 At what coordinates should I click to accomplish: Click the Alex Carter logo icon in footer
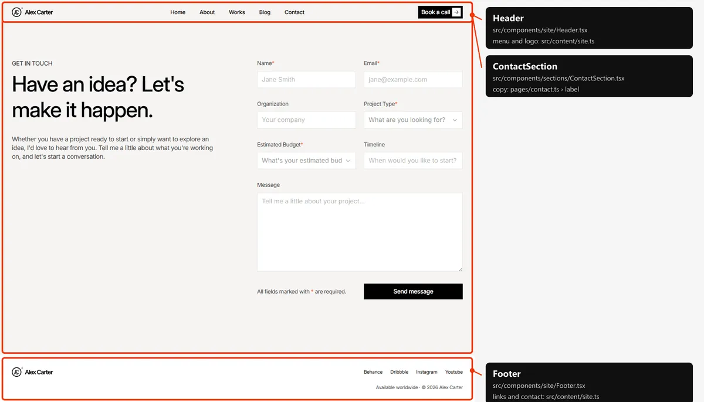click(x=17, y=372)
